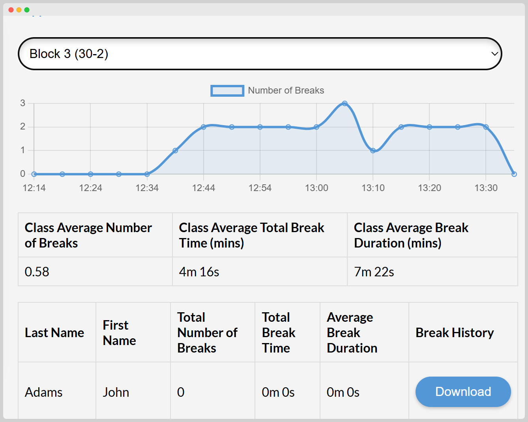
Task: Select the row for student Adams, John
Action: click(x=43, y=392)
